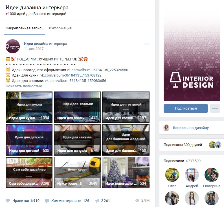Viewport: 224px width, 207px height.
Task: Switch to the Информация tab
Action: 60,28
